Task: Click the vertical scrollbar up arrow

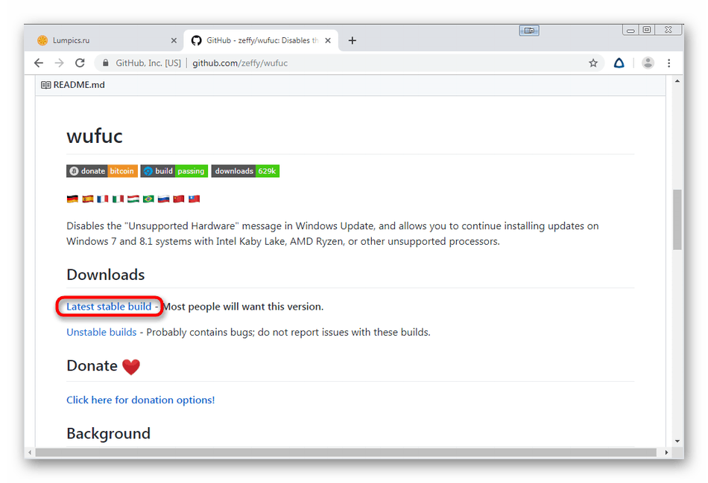Action: click(677, 81)
